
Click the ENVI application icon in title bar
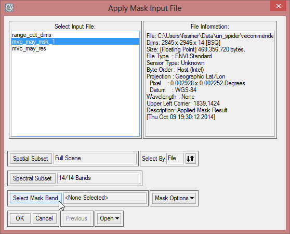tap(9, 8)
